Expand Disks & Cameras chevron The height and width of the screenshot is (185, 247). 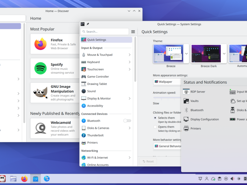pos(129,128)
